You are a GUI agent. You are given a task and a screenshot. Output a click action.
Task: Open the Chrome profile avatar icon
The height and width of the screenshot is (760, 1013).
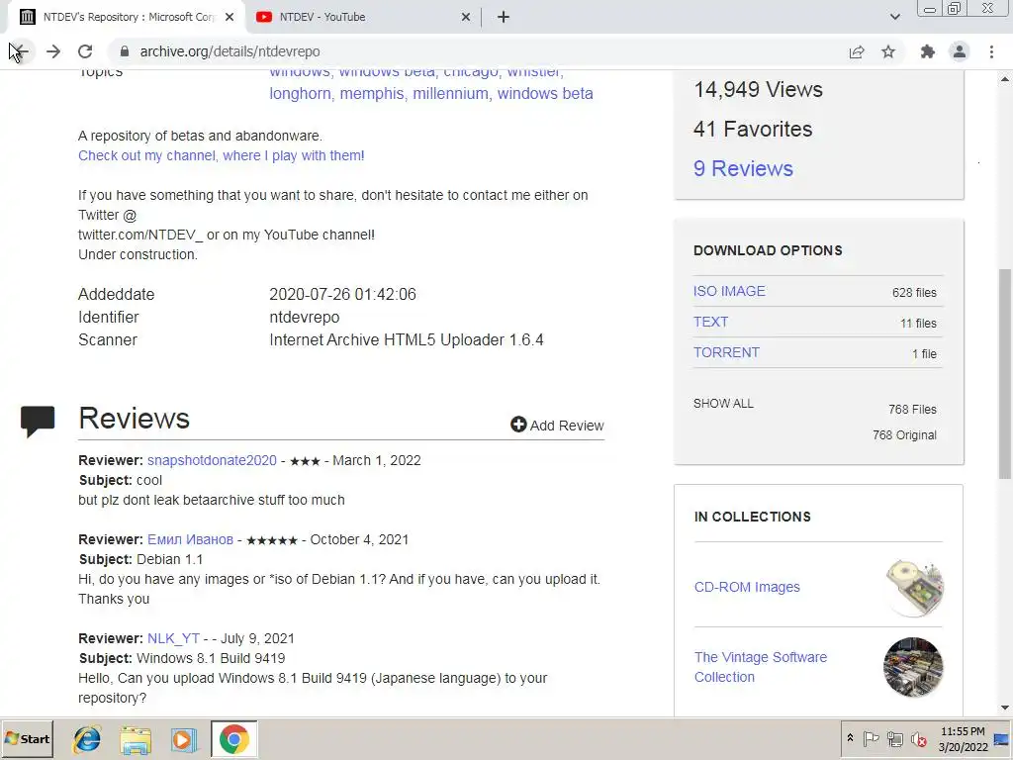[960, 51]
